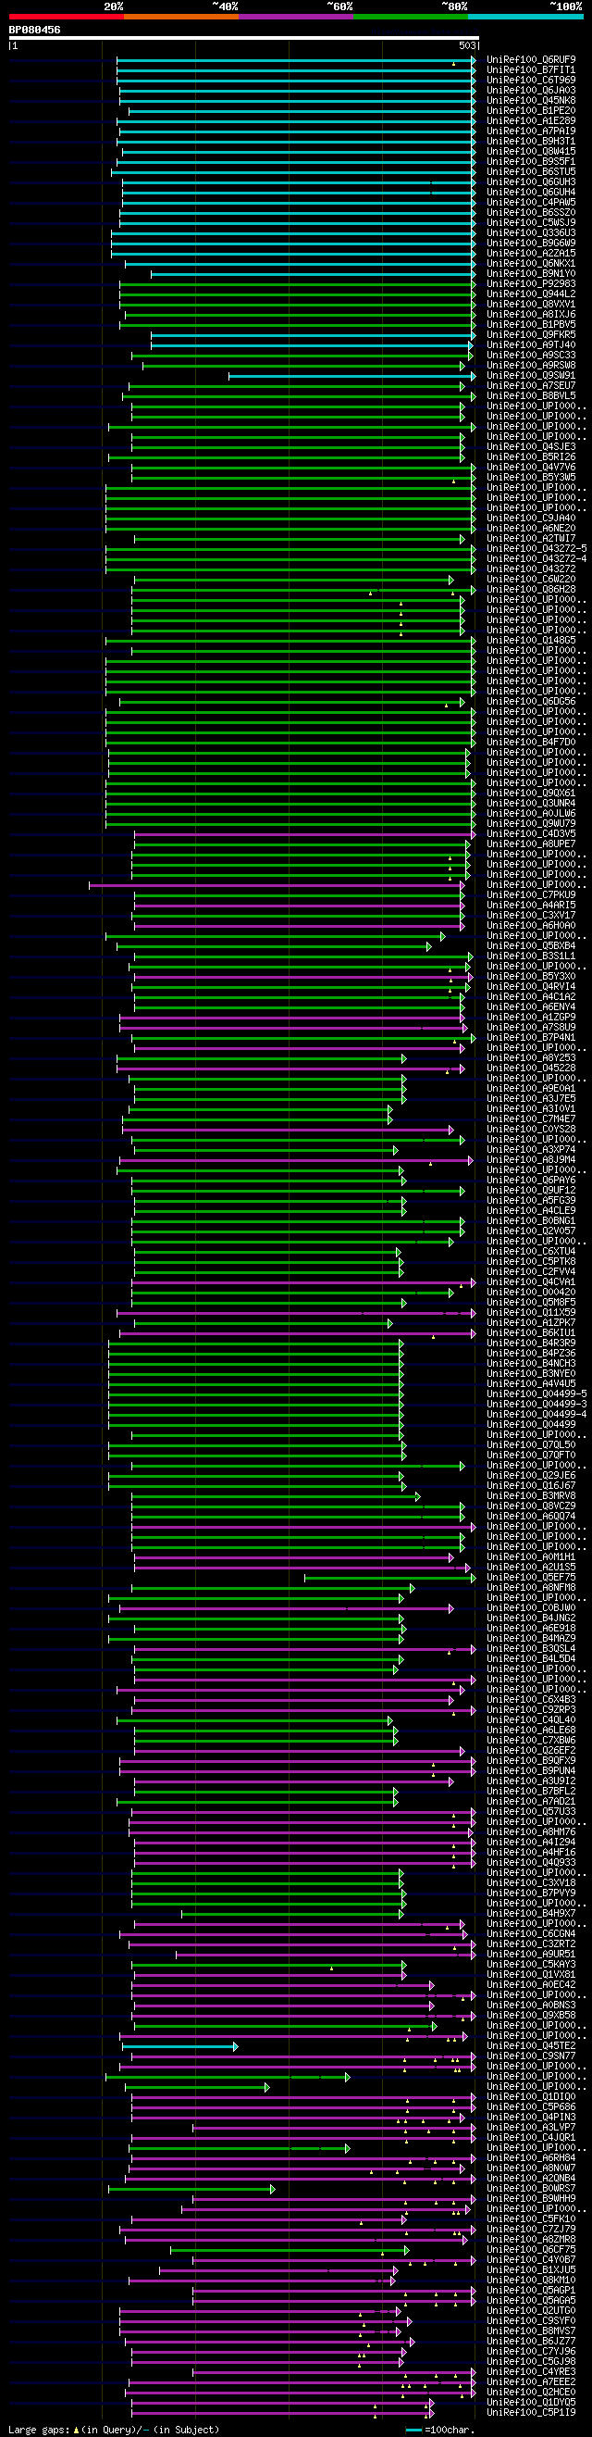This screenshot has height=2437, width=592.
Task: Select the UniRef100_Q6GUH4 label
Action: tap(532, 192)
